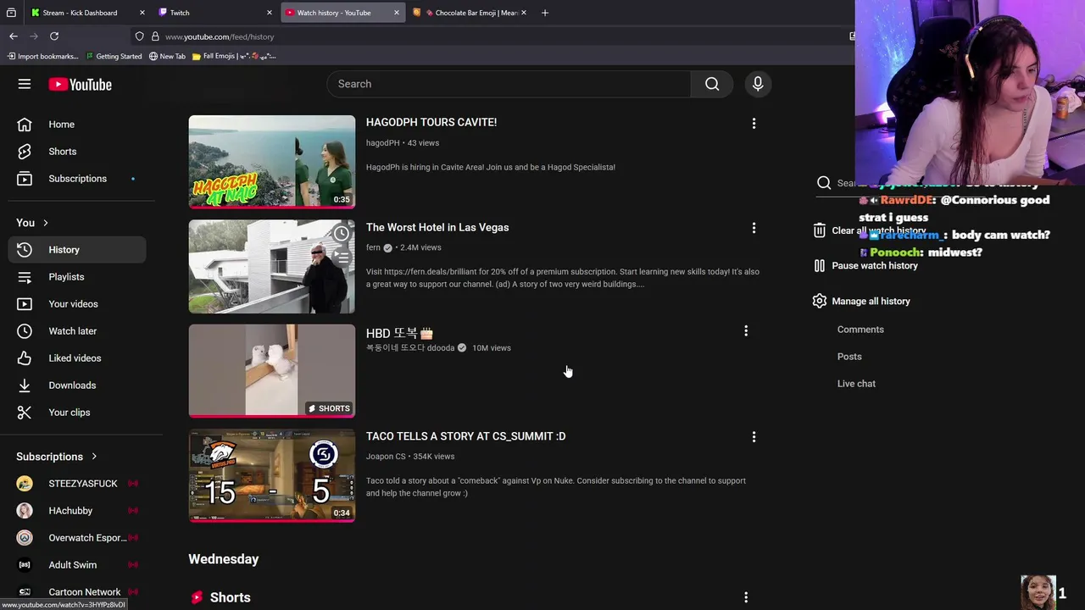Click the fern channel name
Image resolution: width=1085 pixels, height=610 pixels.
point(373,247)
